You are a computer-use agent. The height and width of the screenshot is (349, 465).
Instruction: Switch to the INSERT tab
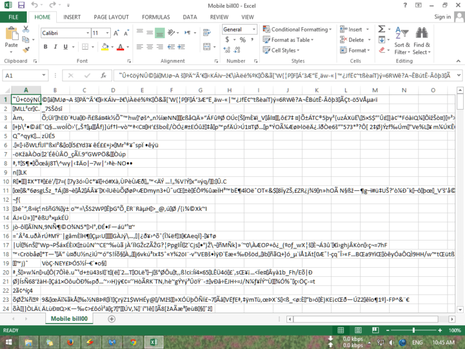[x=72, y=17]
